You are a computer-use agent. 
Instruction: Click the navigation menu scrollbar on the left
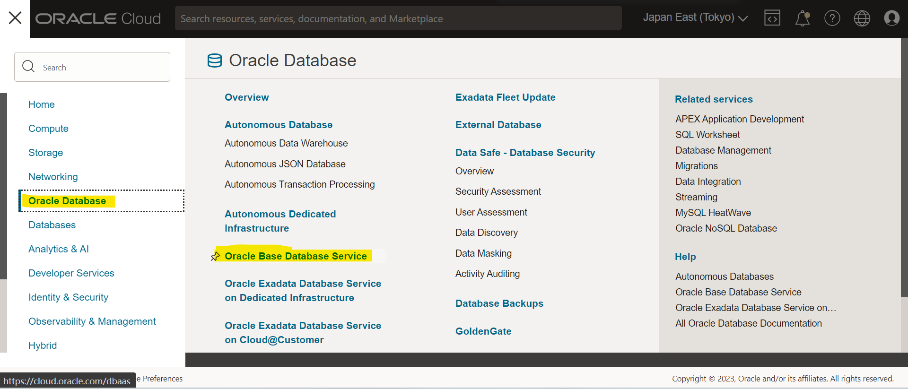pyautogui.click(x=3, y=186)
